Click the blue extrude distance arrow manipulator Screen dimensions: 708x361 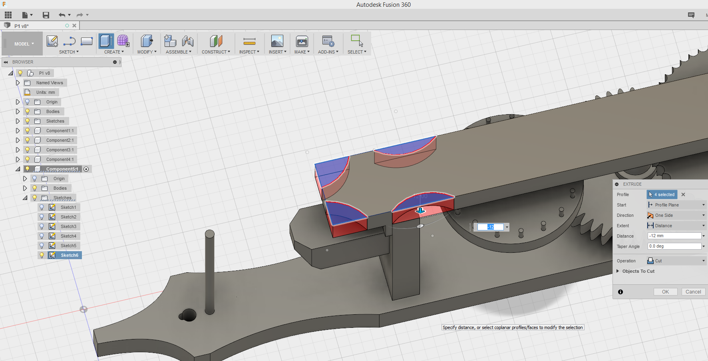point(420,210)
